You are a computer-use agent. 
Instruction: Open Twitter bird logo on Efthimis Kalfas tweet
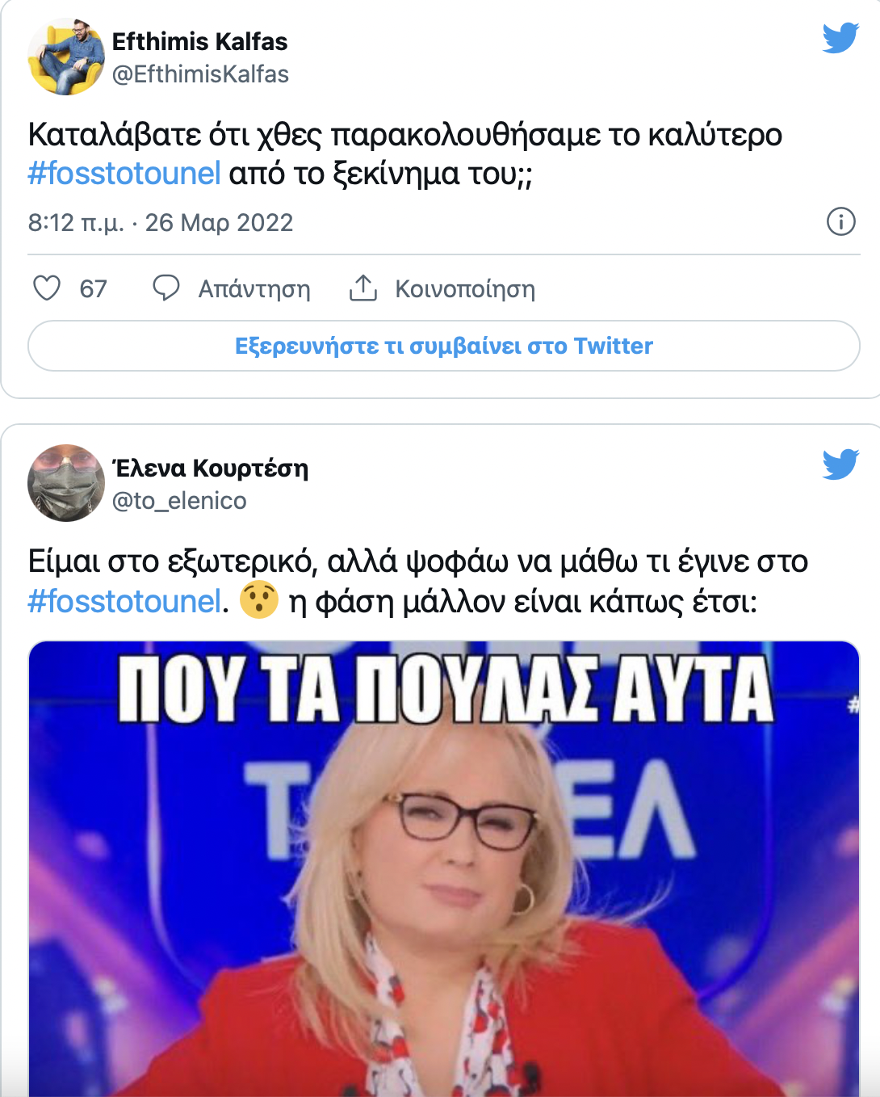840,38
